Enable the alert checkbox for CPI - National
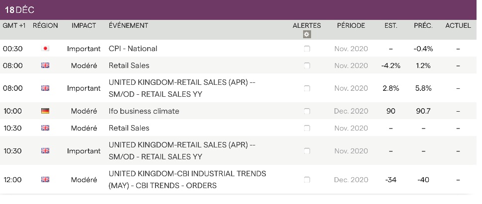Viewport: 482px width, 204px height. 307,49
